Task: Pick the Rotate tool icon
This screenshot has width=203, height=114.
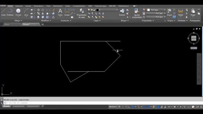Action: (x=43, y=10)
